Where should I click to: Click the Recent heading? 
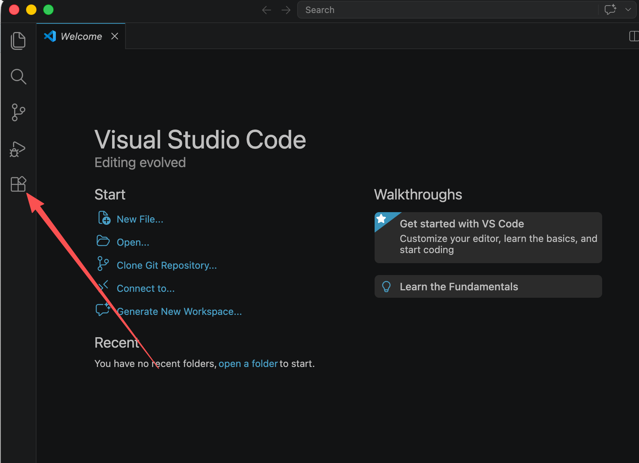pyautogui.click(x=117, y=343)
